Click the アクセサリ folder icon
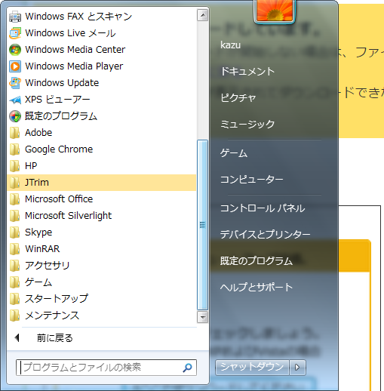This screenshot has height=391, width=384. point(15,266)
